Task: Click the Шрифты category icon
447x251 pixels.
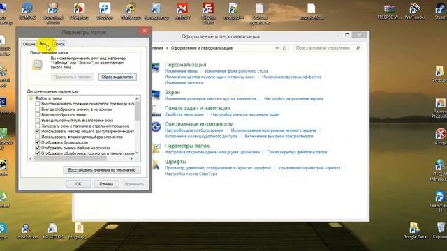Action: (156, 165)
